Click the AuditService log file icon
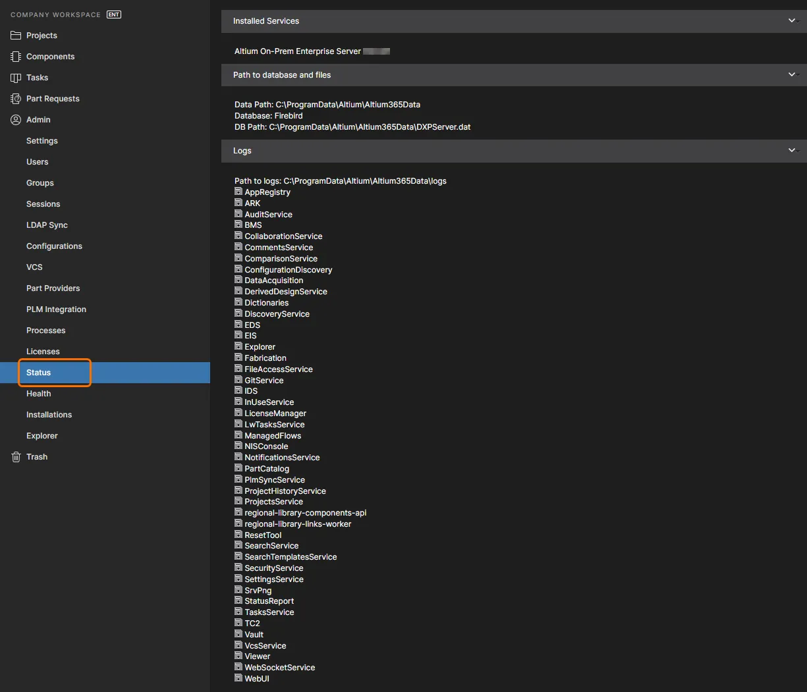The image size is (807, 692). [x=238, y=214]
